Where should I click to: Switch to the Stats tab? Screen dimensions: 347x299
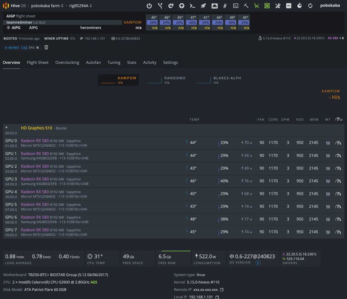(x=132, y=63)
